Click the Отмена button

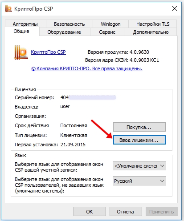pyautogui.click(x=126, y=212)
